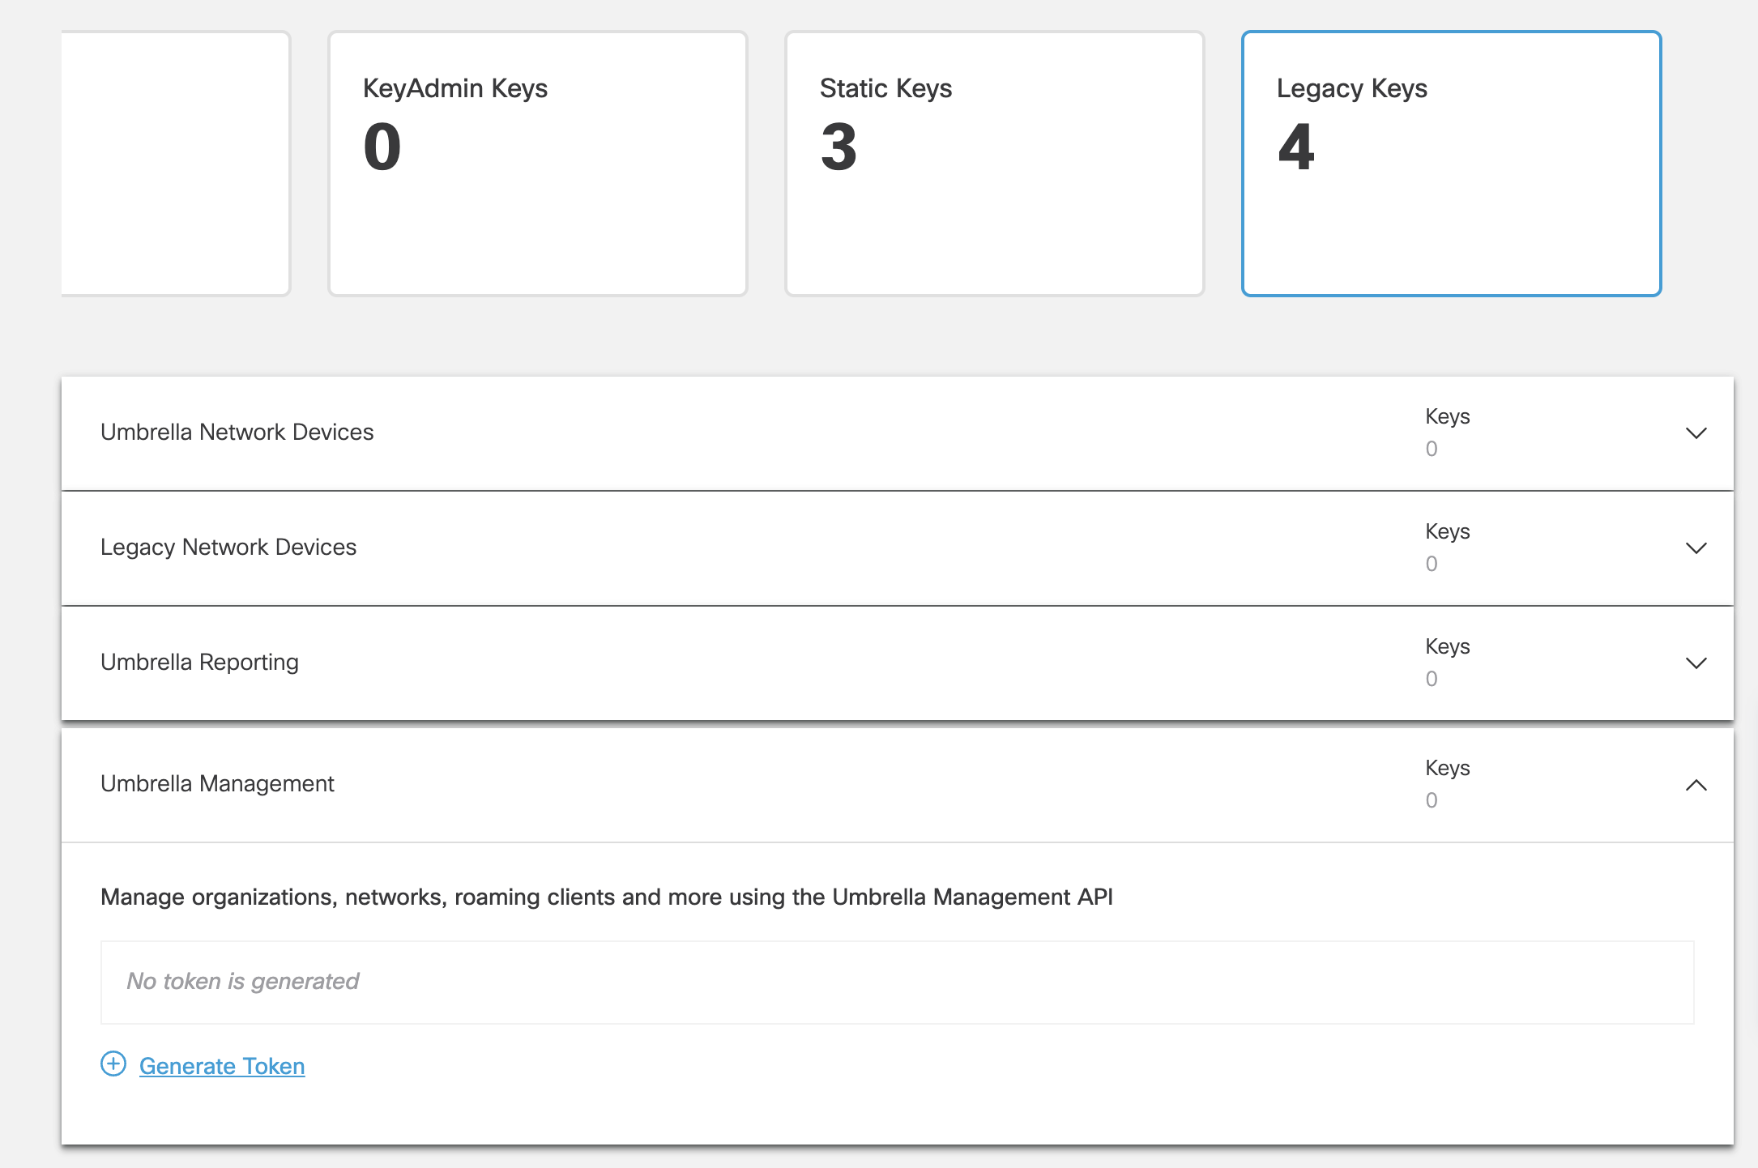Viewport: 1758px width, 1168px height.
Task: Select the KeyAdmin Keys card
Action: [x=536, y=162]
